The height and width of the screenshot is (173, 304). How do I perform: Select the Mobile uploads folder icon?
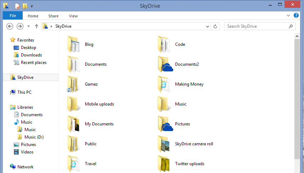click(x=74, y=104)
